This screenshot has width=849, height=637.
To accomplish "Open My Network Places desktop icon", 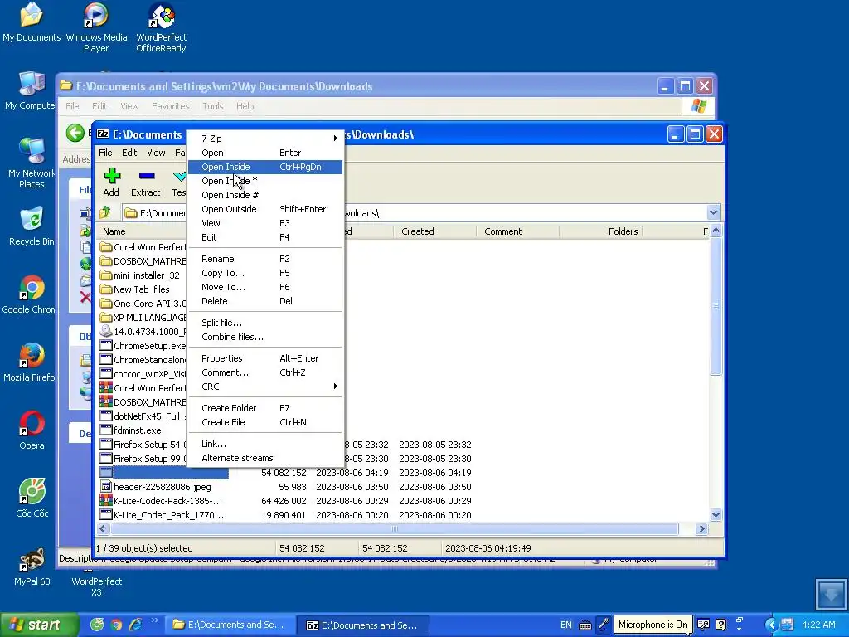I will tap(32, 163).
